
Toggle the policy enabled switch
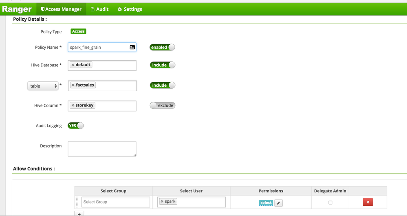coord(162,47)
